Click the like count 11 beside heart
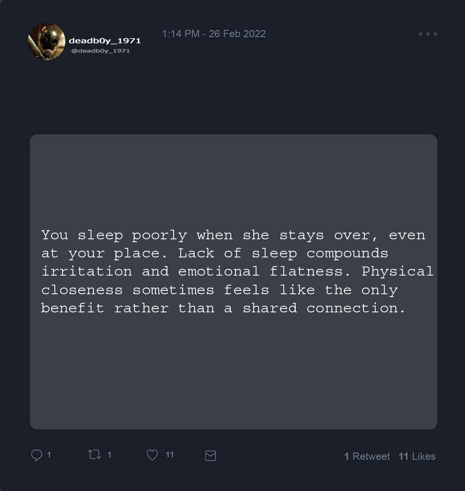The image size is (465, 491). 169,455
